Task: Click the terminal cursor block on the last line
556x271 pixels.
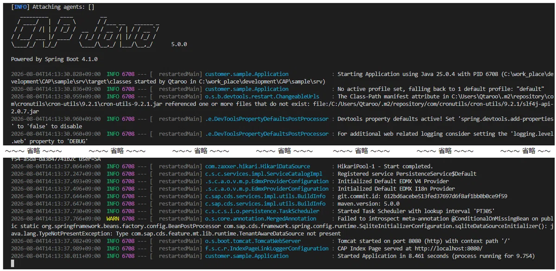Action: [x=13, y=263]
